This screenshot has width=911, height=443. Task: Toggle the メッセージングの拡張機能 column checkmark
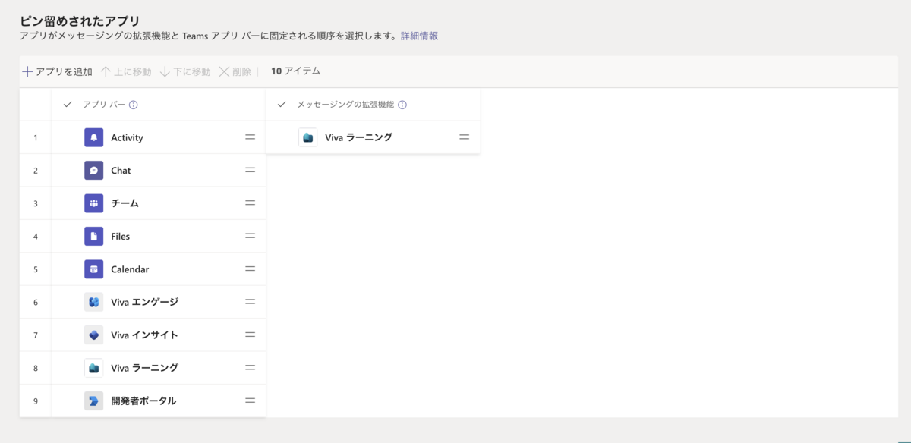[x=282, y=105]
